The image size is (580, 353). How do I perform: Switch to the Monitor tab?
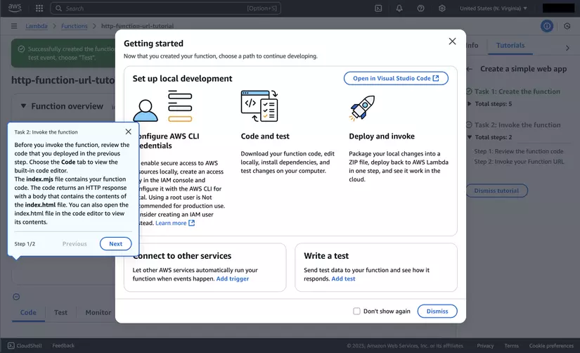[x=98, y=312]
